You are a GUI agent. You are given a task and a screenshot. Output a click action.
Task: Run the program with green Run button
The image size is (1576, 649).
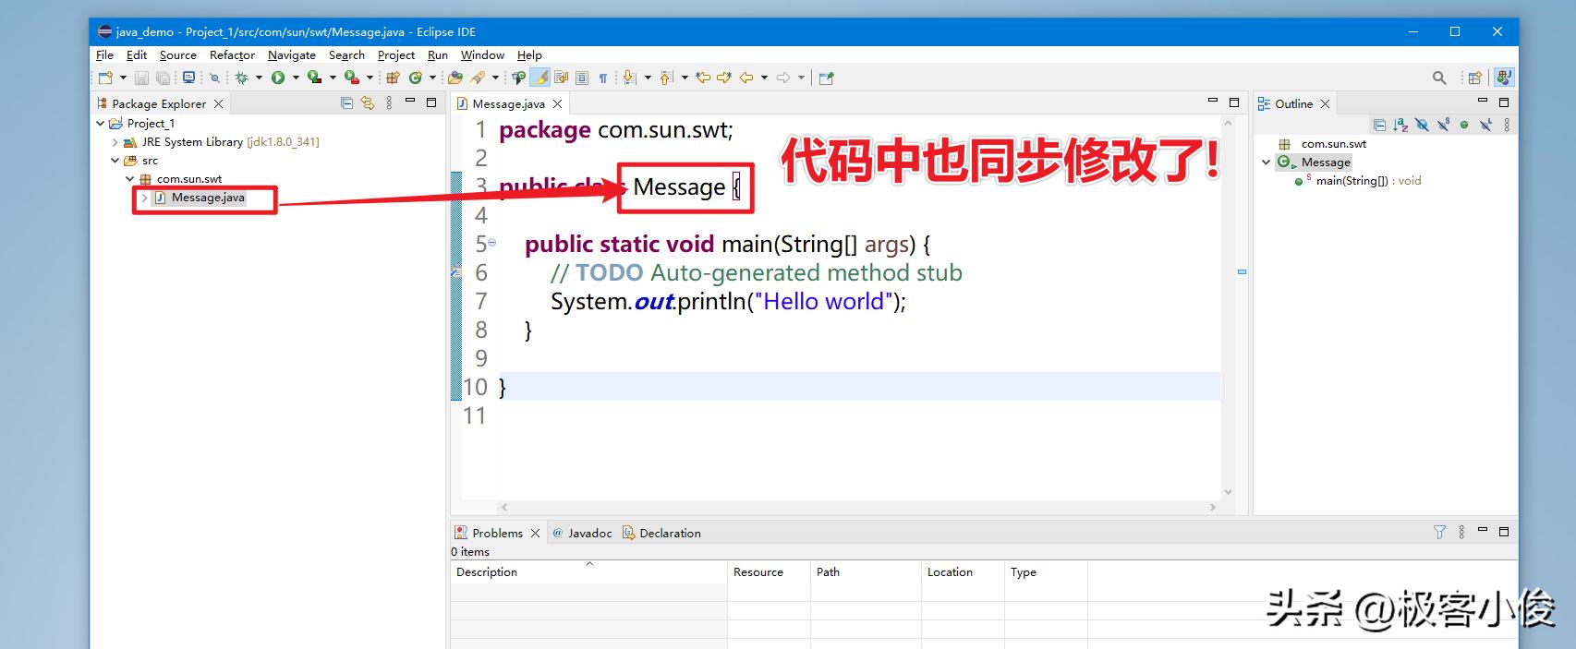pos(278,78)
